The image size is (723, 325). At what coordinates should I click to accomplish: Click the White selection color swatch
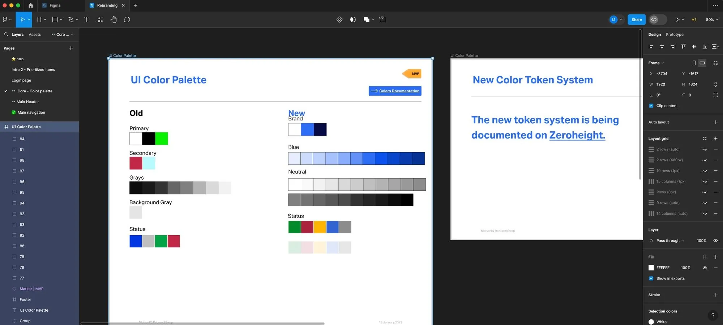(651, 322)
